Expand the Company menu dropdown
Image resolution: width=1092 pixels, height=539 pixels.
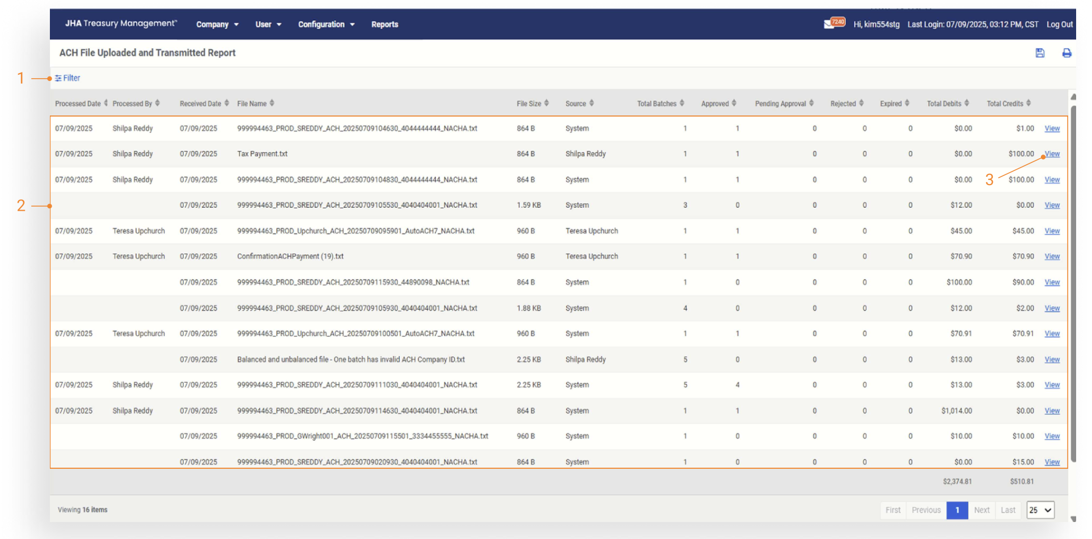(217, 24)
